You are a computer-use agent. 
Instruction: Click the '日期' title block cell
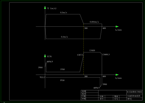tap(84, 96)
